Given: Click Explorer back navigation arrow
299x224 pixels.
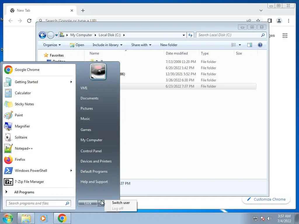Looking at the screenshot, I should (x=42, y=35).
